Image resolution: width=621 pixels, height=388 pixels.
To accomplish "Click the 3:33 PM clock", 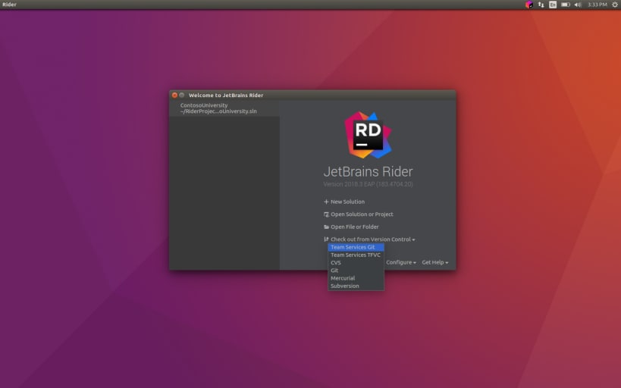I will (597, 5).
